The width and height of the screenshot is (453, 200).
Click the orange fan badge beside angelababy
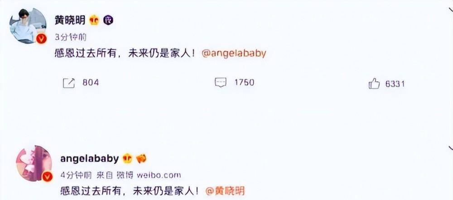[x=141, y=159]
